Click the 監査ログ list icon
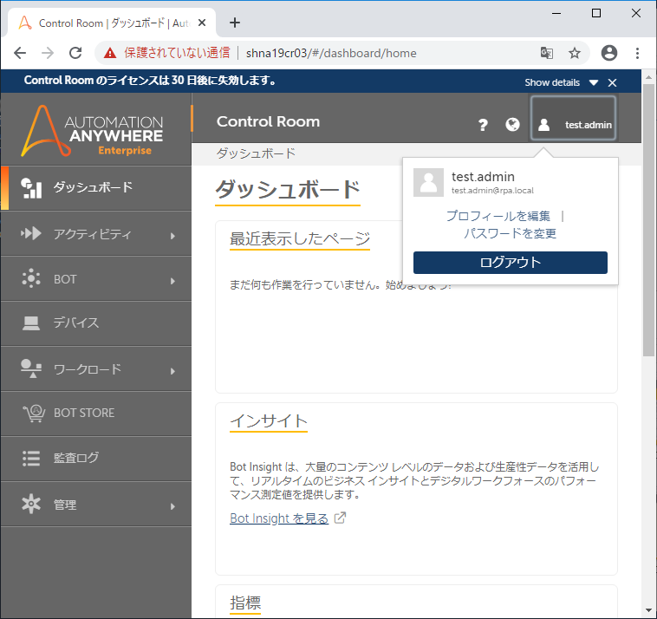The width and height of the screenshot is (657, 619). (x=31, y=459)
